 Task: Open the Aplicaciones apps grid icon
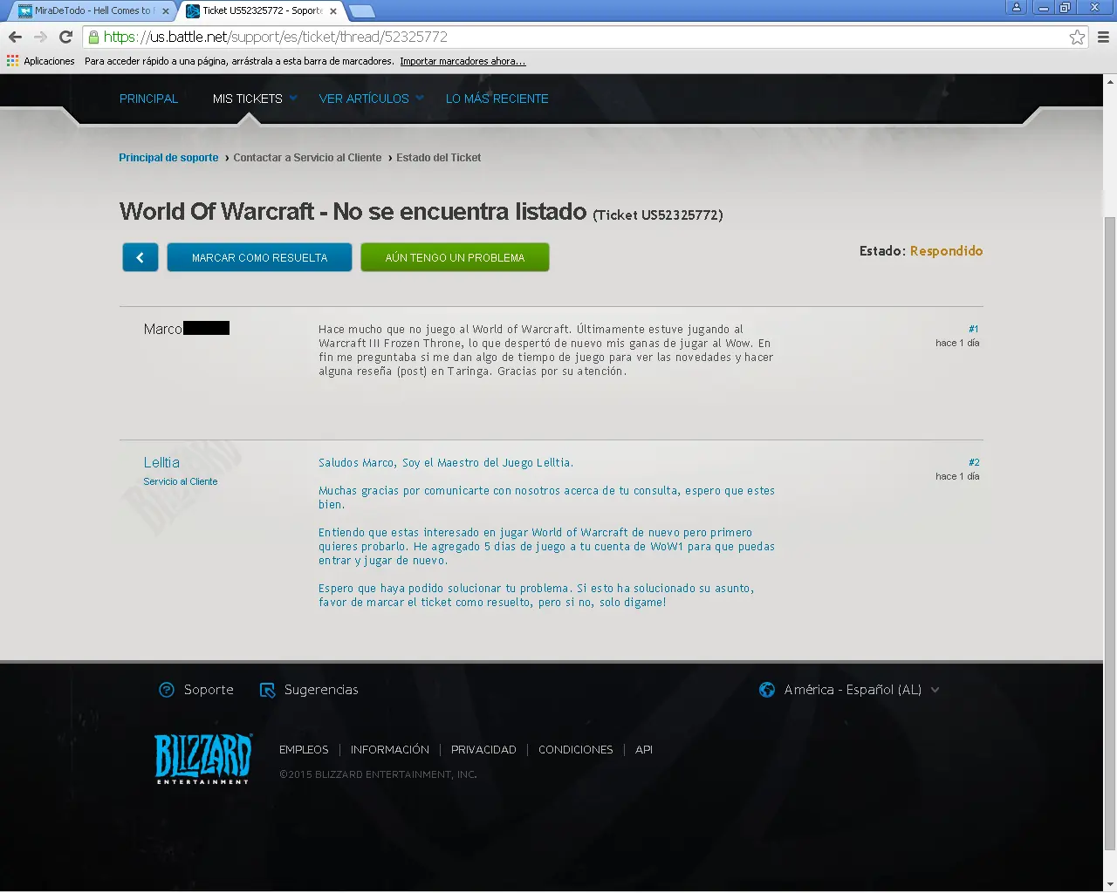point(12,61)
